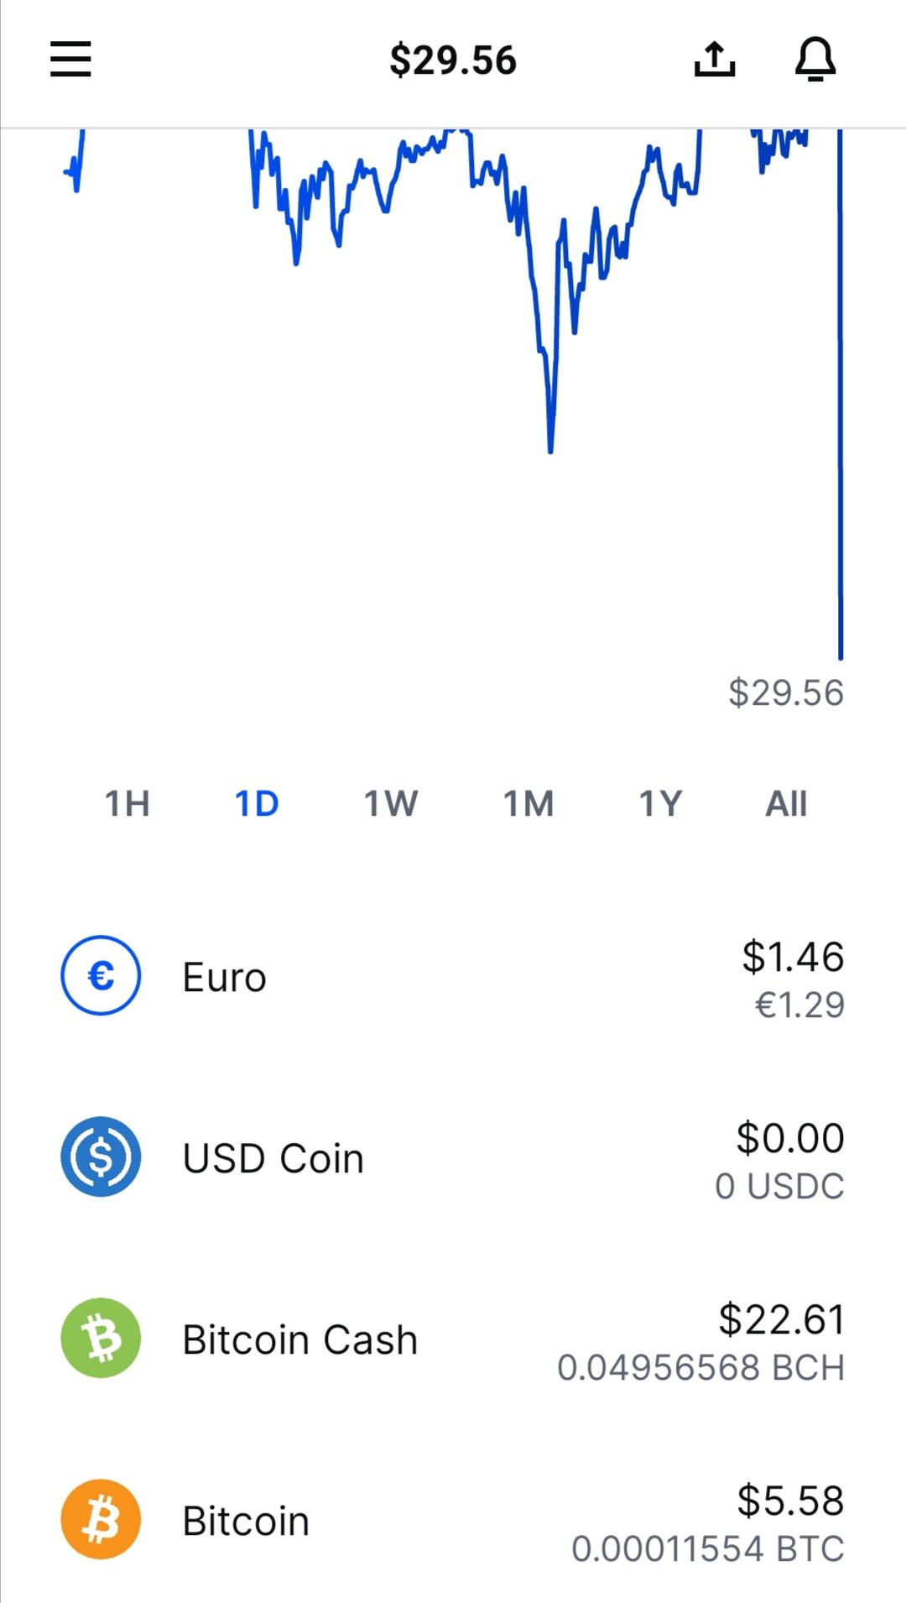Tap the $29.56 portfolio balance header
This screenshot has width=906, height=1603.
pos(453,60)
